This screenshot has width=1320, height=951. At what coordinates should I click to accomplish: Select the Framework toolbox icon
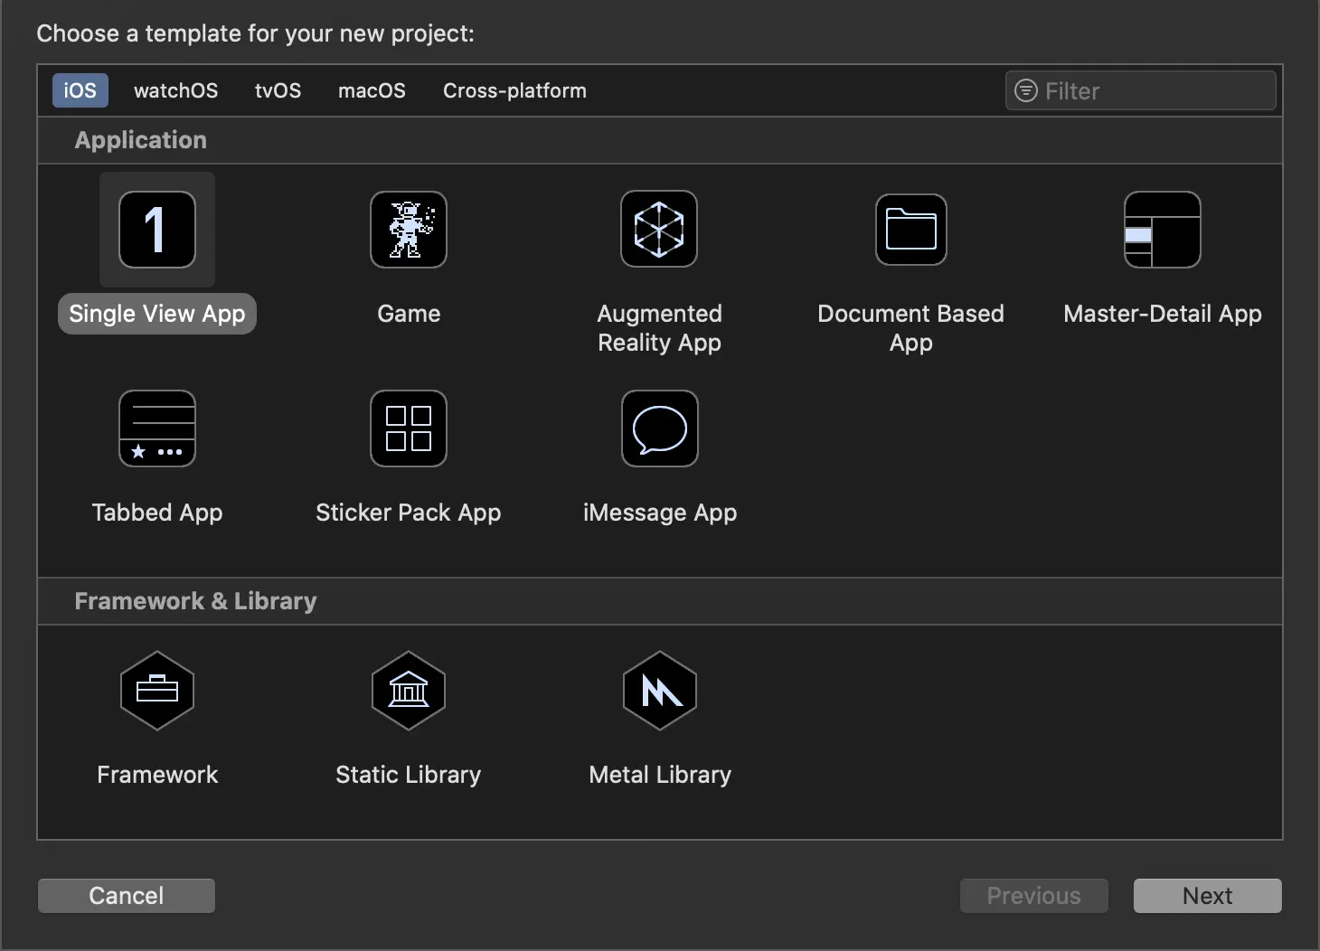click(x=157, y=691)
